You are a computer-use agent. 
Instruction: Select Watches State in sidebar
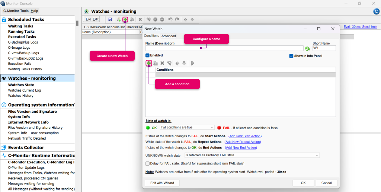21,85
